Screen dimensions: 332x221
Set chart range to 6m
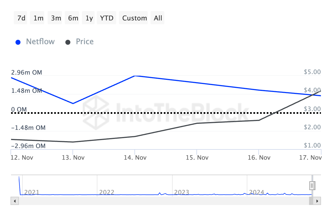pos(73,18)
